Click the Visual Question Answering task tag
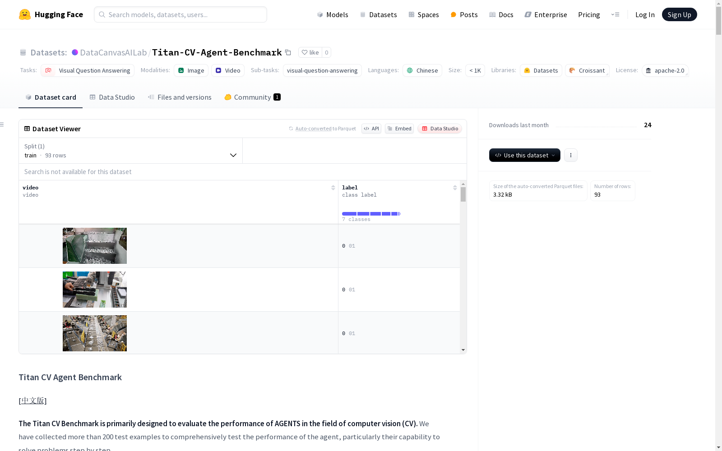722x451 pixels. [88, 70]
